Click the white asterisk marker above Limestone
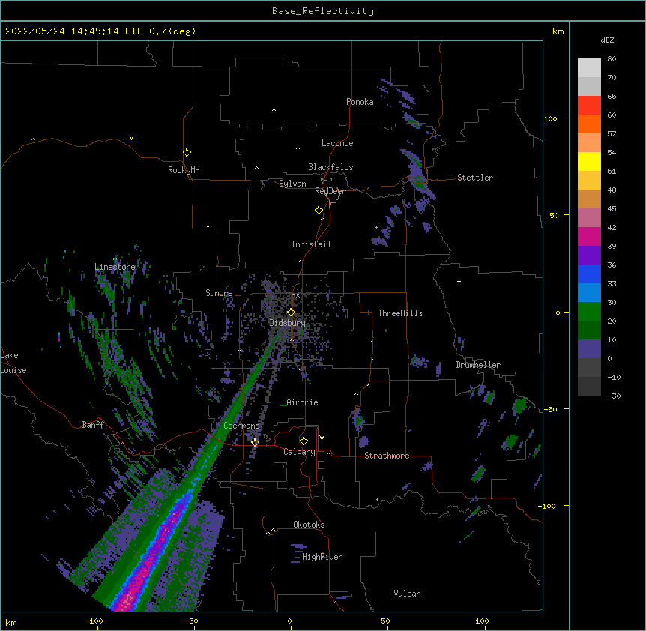646x631 pixels. (x=115, y=259)
